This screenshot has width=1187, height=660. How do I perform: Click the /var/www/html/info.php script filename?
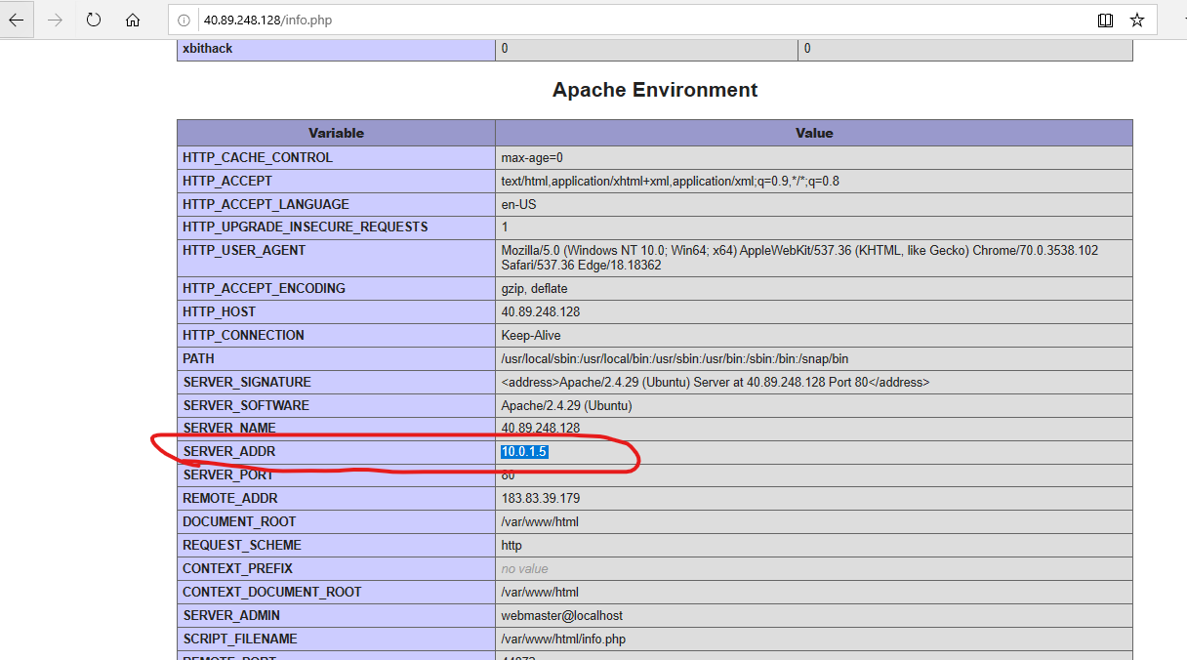(563, 639)
